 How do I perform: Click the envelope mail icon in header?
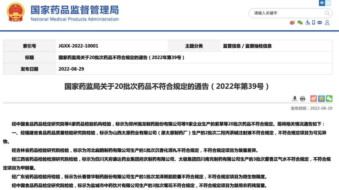click(320, 23)
